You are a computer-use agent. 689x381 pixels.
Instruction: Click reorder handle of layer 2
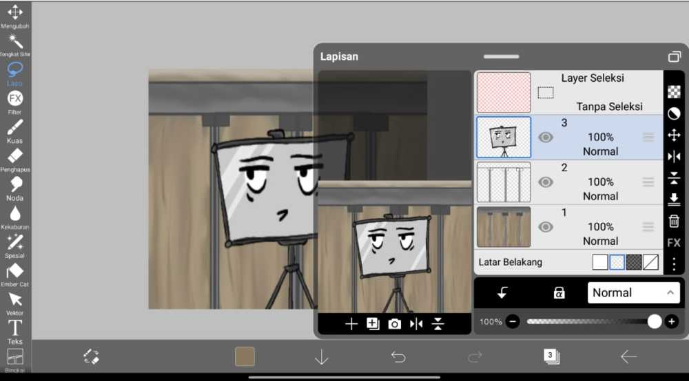(648, 182)
